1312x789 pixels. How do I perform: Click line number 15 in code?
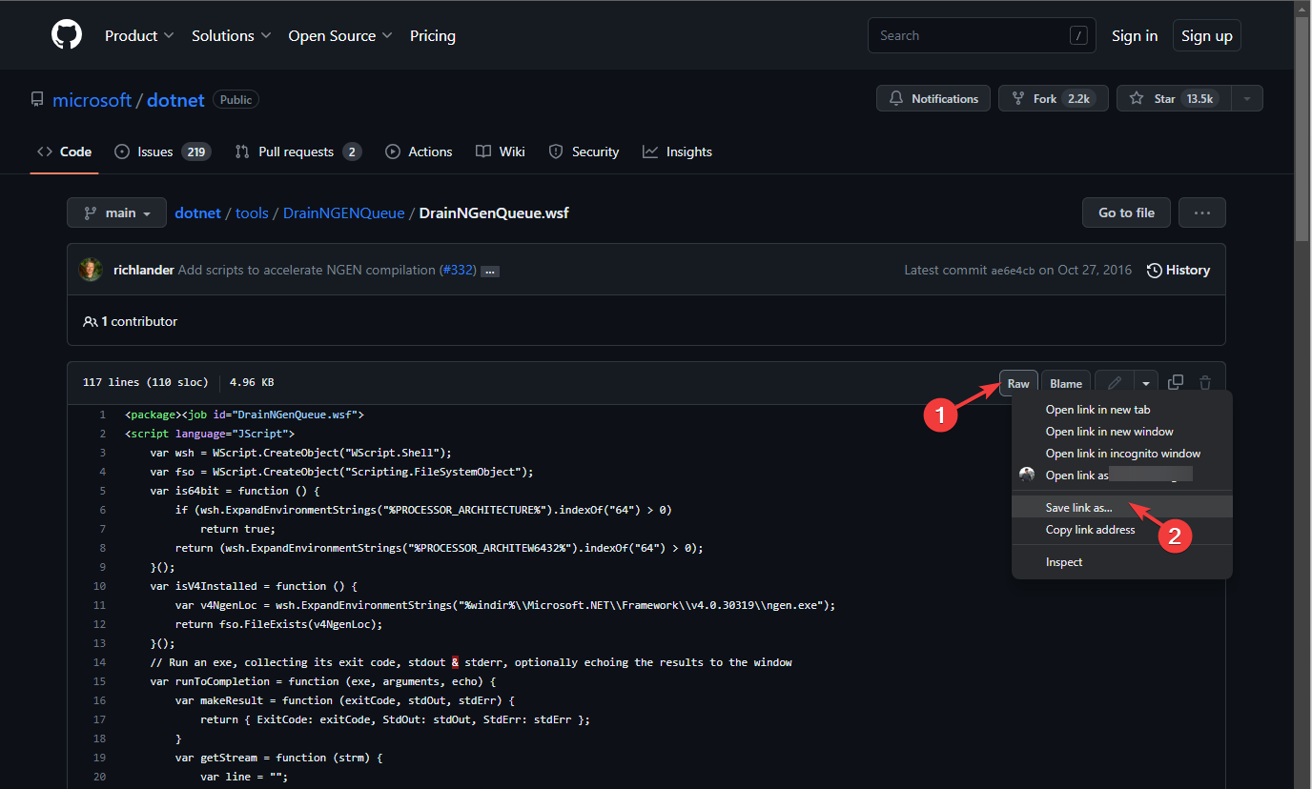[99, 681]
